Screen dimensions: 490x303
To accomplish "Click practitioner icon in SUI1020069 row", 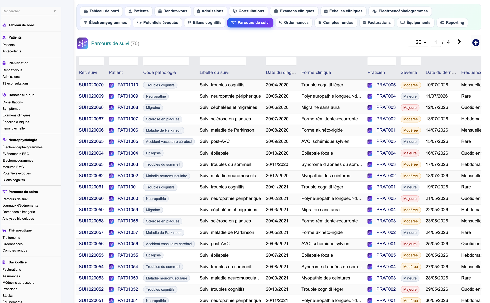I will click(370, 96).
